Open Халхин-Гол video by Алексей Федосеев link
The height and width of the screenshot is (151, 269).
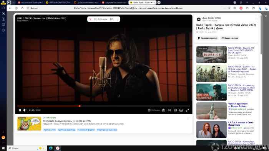(x=242, y=69)
